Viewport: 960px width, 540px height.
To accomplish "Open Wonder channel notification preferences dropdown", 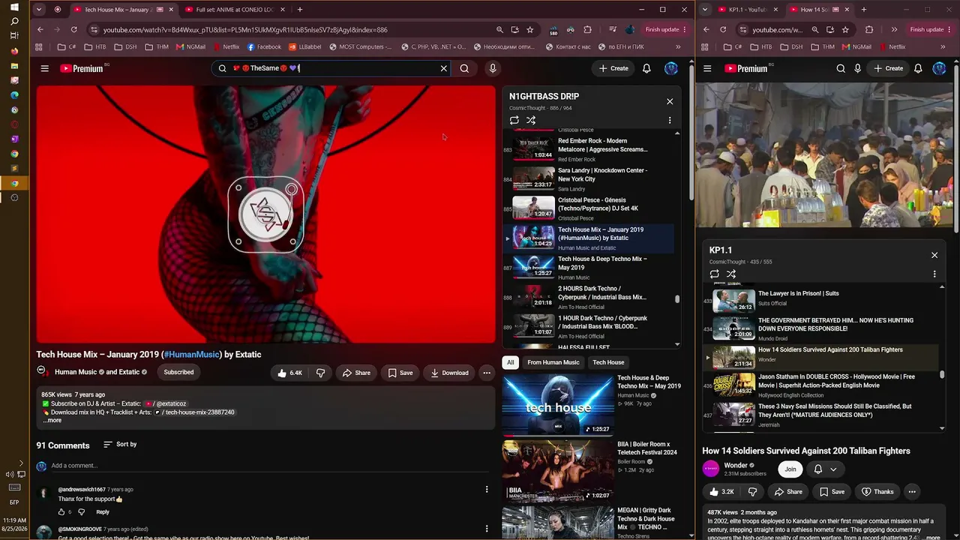I will click(x=825, y=469).
